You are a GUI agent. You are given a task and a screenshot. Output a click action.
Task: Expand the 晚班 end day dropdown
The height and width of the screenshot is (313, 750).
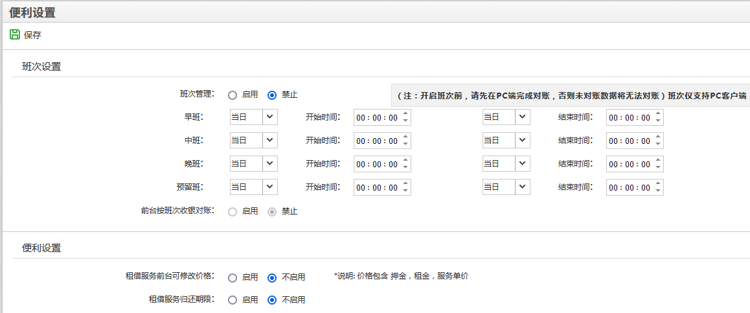click(506, 164)
